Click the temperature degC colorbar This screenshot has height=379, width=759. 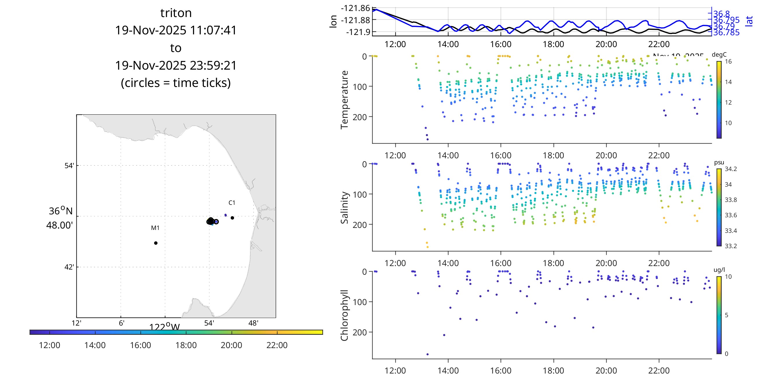click(x=719, y=99)
